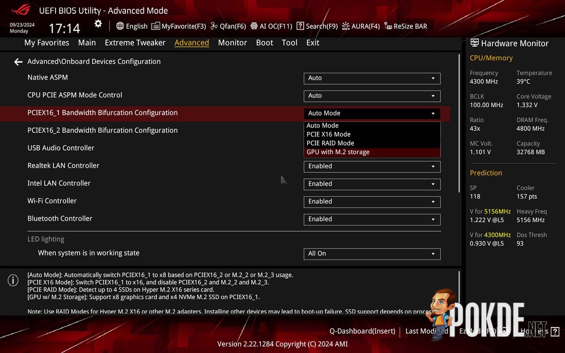The height and width of the screenshot is (353, 565).
Task: Switch to My Favorites tab
Action: click(47, 42)
